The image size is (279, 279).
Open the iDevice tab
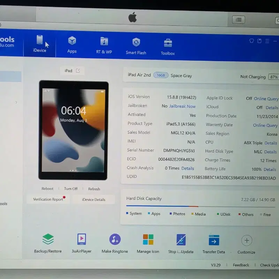[39, 44]
